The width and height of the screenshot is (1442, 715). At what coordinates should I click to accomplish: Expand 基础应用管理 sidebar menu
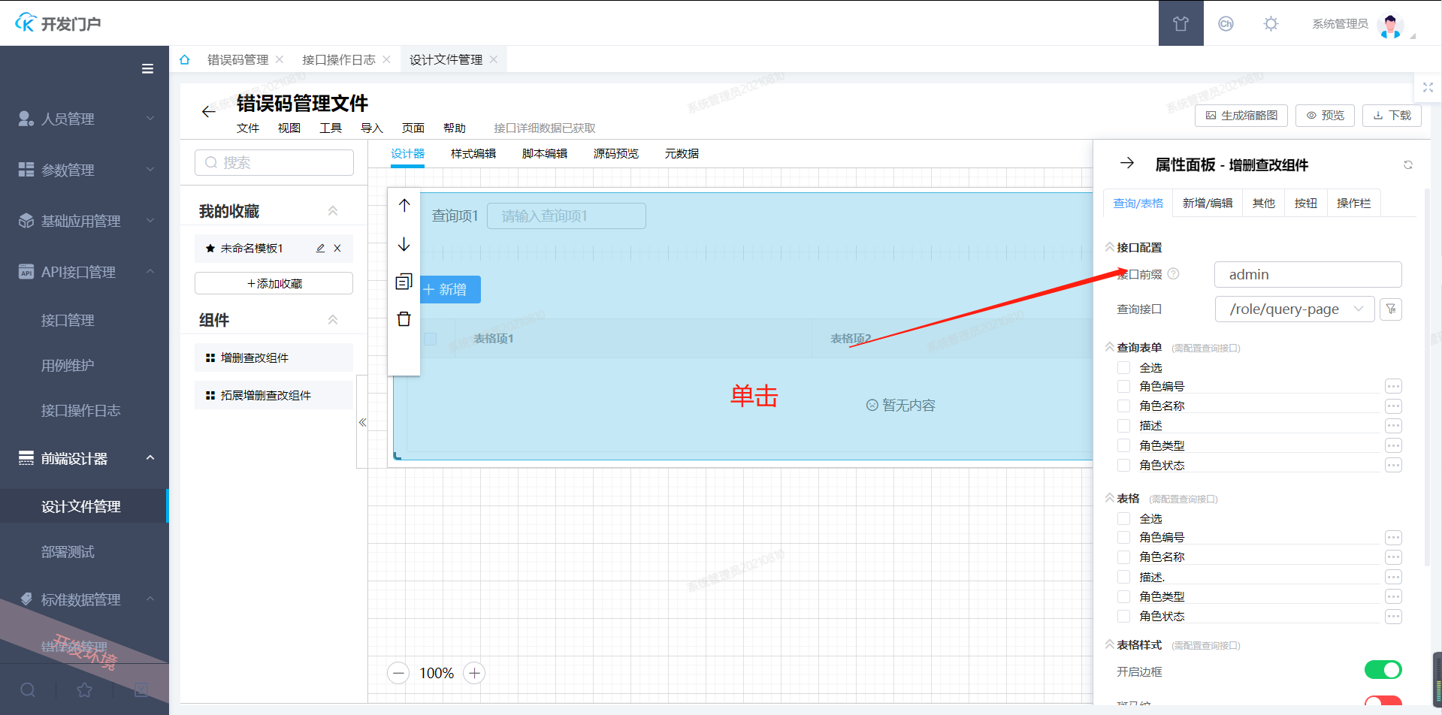(84, 221)
